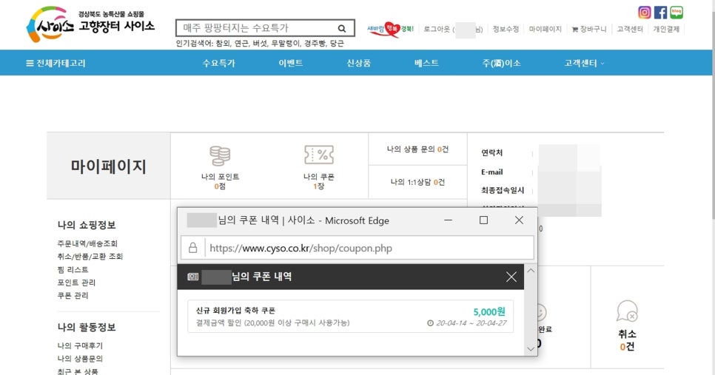
Task: Open the green blog icon link
Action: (677, 13)
